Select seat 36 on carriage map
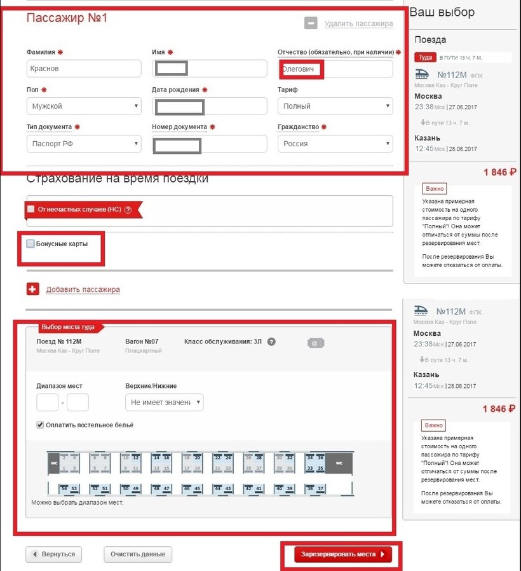The image size is (521, 571). click(320, 457)
